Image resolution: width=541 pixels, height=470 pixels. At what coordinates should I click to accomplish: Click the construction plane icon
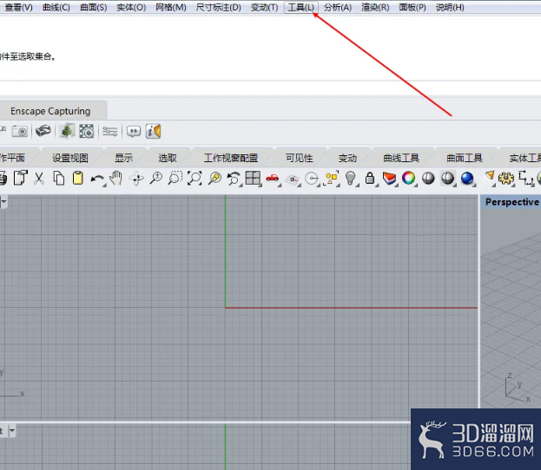click(x=293, y=180)
